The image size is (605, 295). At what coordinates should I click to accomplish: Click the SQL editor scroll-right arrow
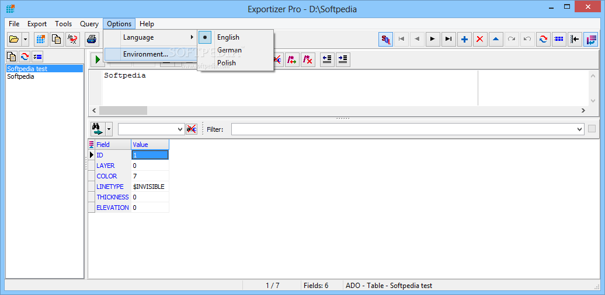click(x=583, y=111)
